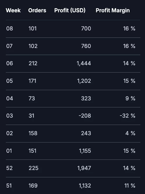Click the week 02 row label

10,133
